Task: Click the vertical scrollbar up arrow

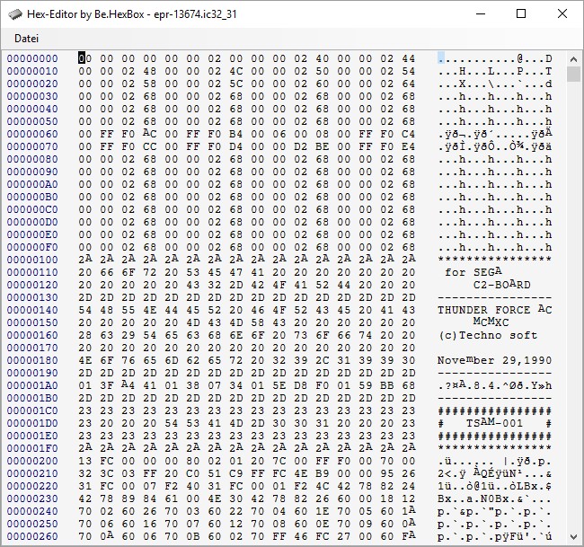Action: [x=574, y=57]
